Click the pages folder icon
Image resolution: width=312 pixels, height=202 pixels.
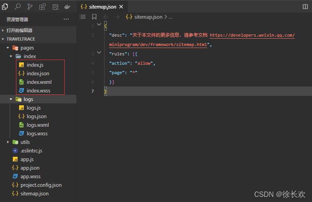click(x=15, y=48)
